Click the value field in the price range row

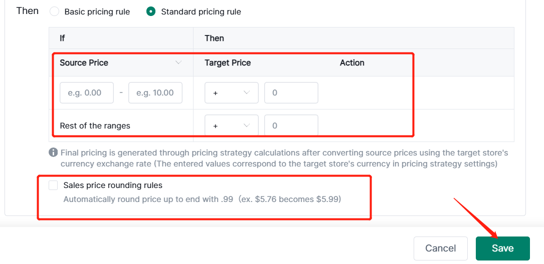pyautogui.click(x=291, y=93)
